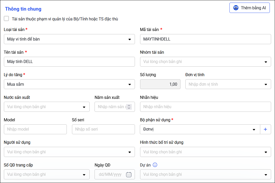
Task: Open the Nhóm tài sản dropdown
Action: click(x=266, y=62)
